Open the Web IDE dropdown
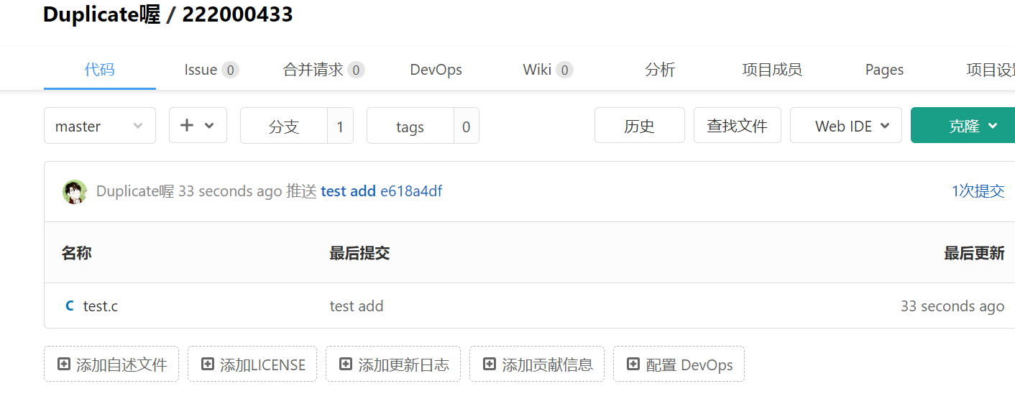This screenshot has width=1015, height=399. coord(845,126)
